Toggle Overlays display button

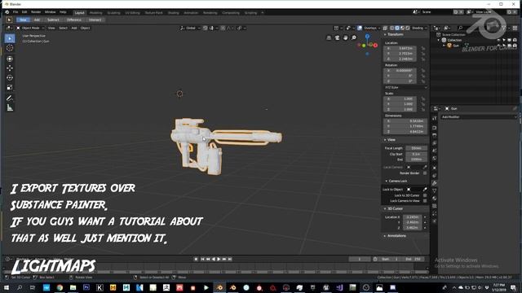pos(360,28)
